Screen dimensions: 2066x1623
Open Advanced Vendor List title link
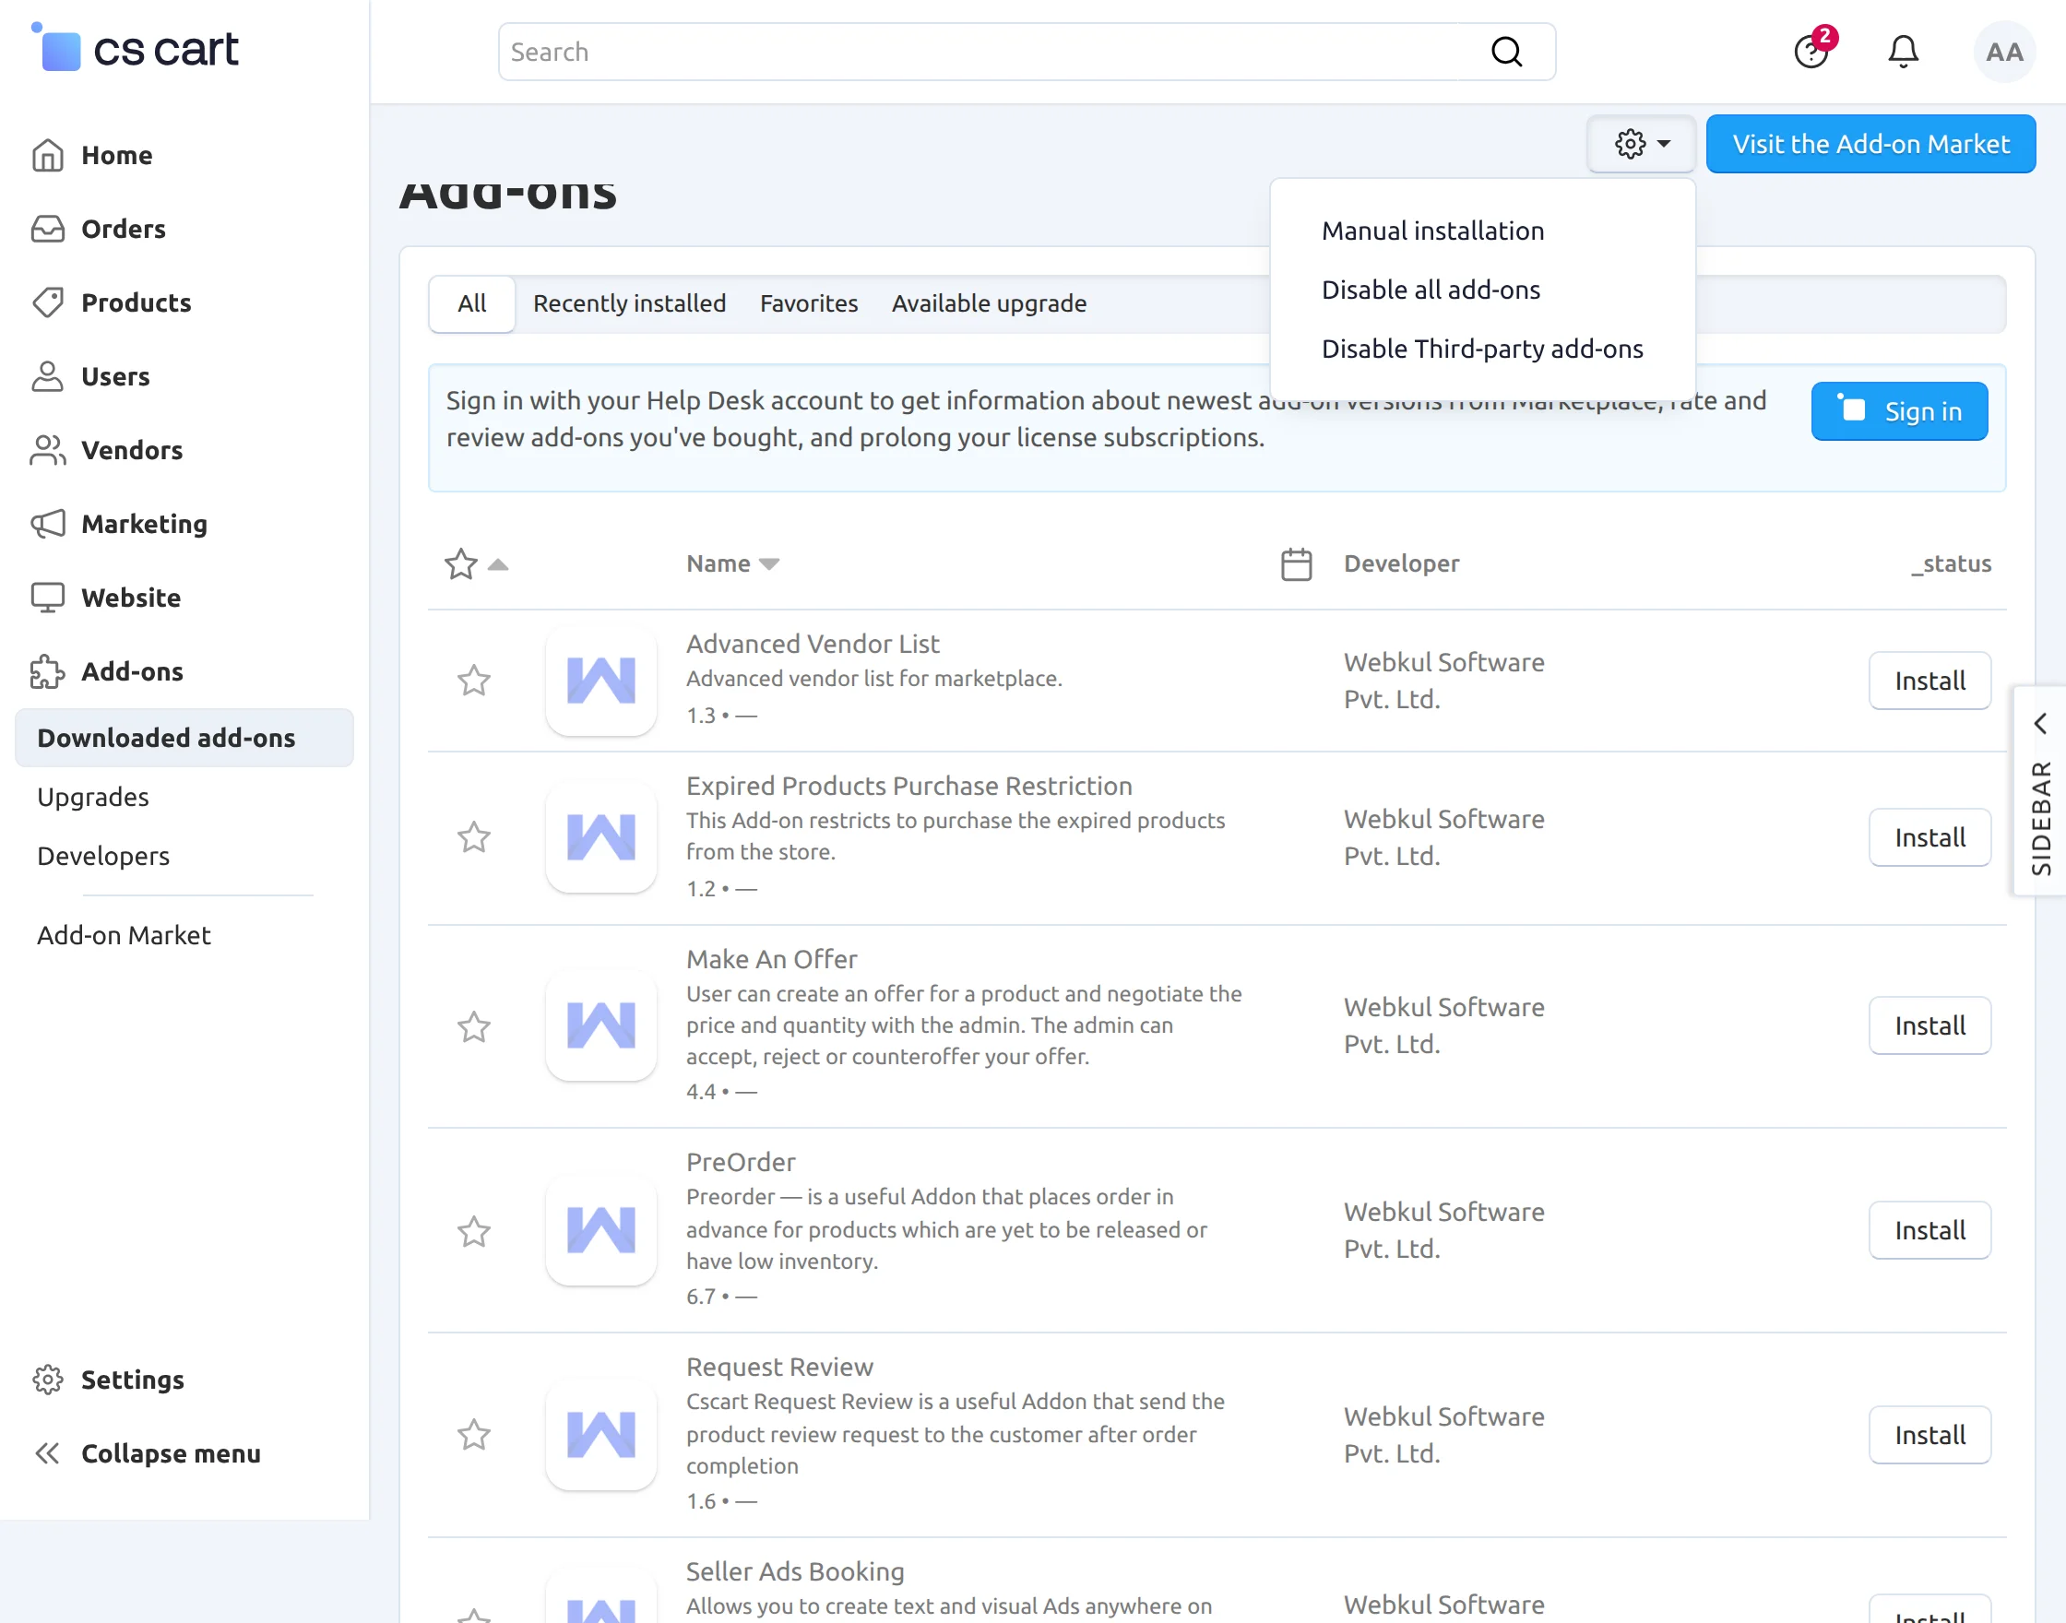click(x=813, y=644)
